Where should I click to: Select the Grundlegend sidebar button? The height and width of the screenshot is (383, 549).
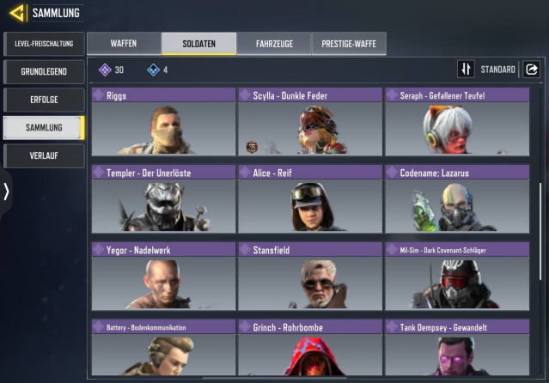pyautogui.click(x=44, y=72)
